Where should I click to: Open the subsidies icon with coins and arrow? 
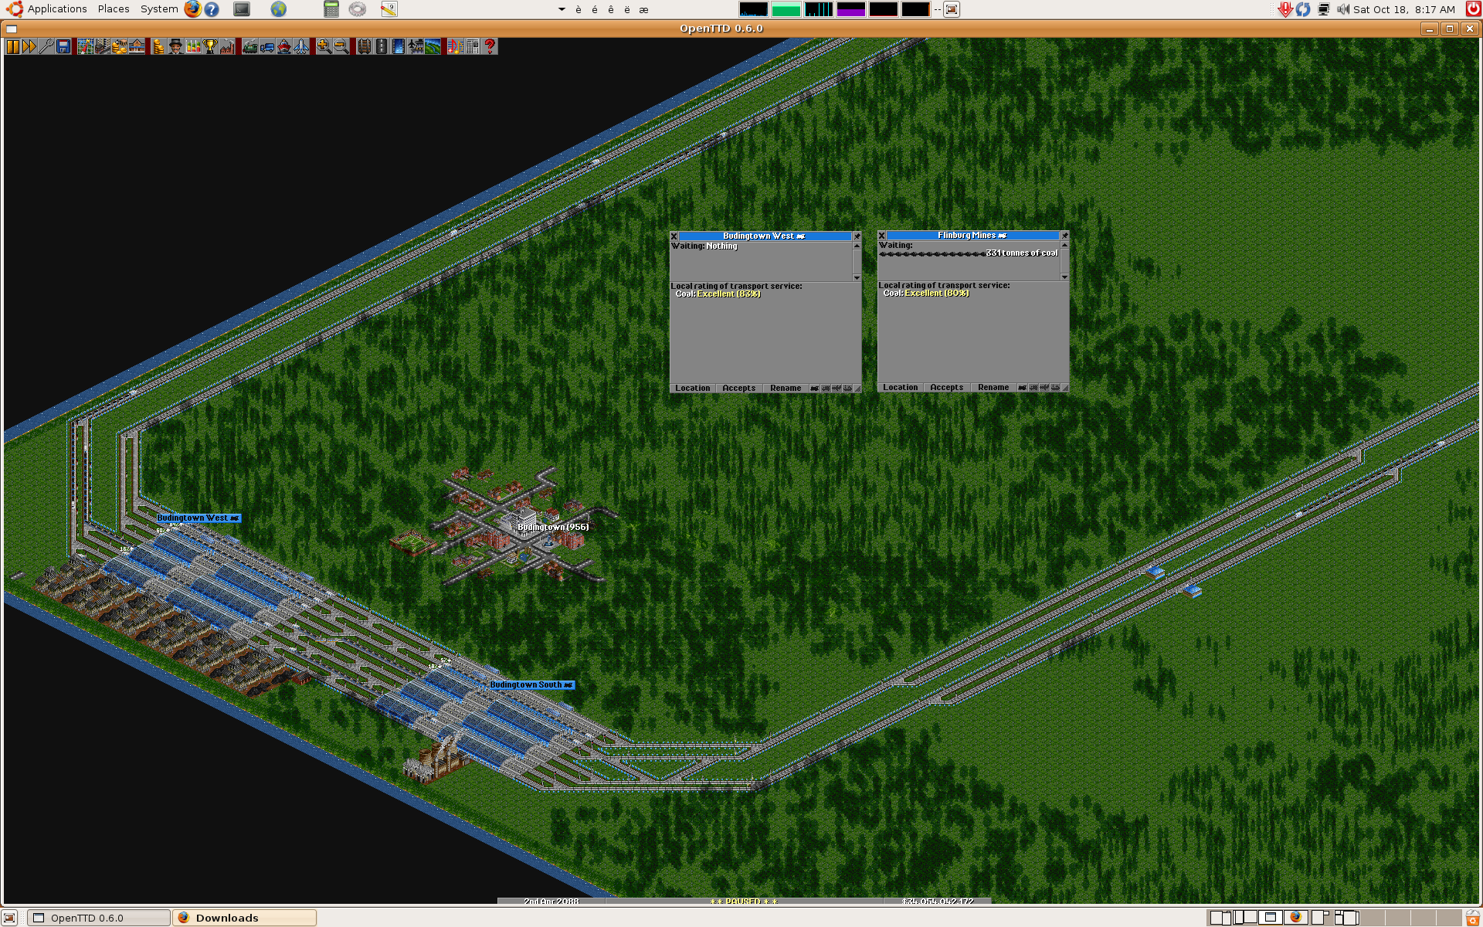pyautogui.click(x=119, y=46)
